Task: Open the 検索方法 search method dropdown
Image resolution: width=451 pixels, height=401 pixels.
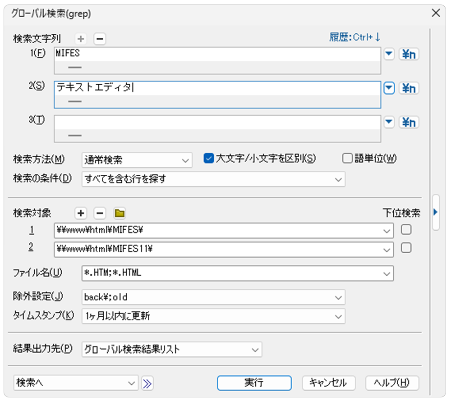Action: [x=137, y=159]
